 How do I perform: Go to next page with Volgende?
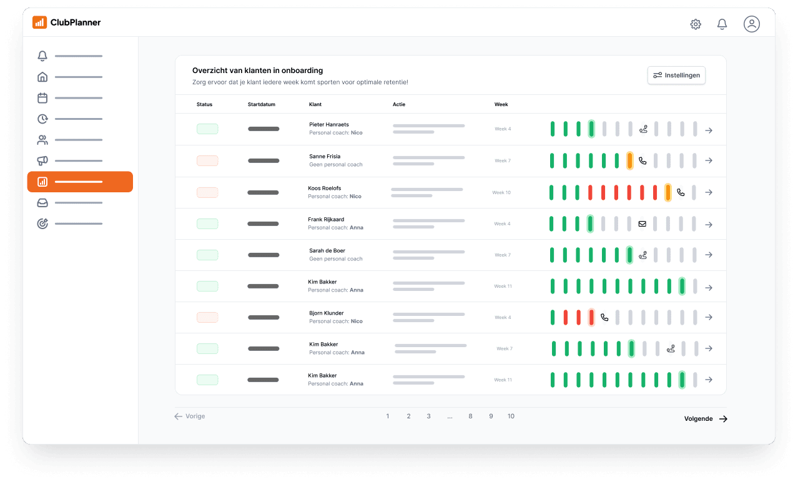click(x=706, y=418)
